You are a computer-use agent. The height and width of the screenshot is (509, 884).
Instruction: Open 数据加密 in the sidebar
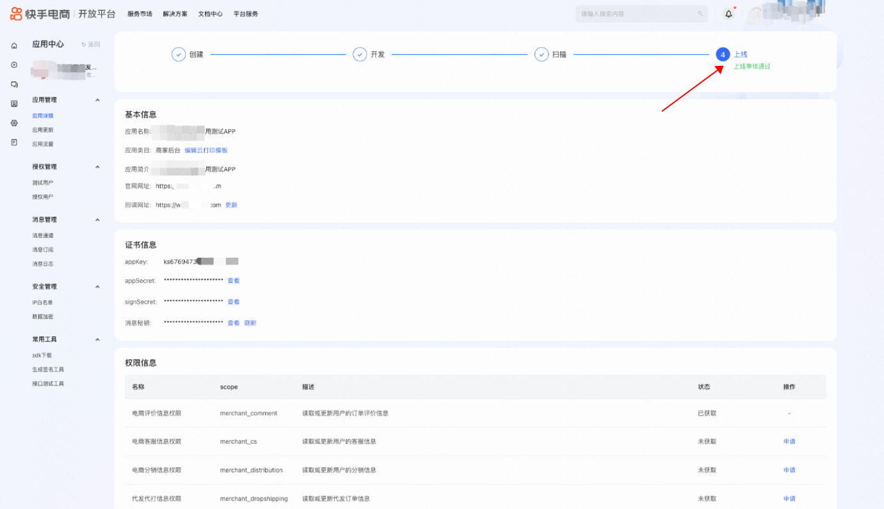point(43,317)
